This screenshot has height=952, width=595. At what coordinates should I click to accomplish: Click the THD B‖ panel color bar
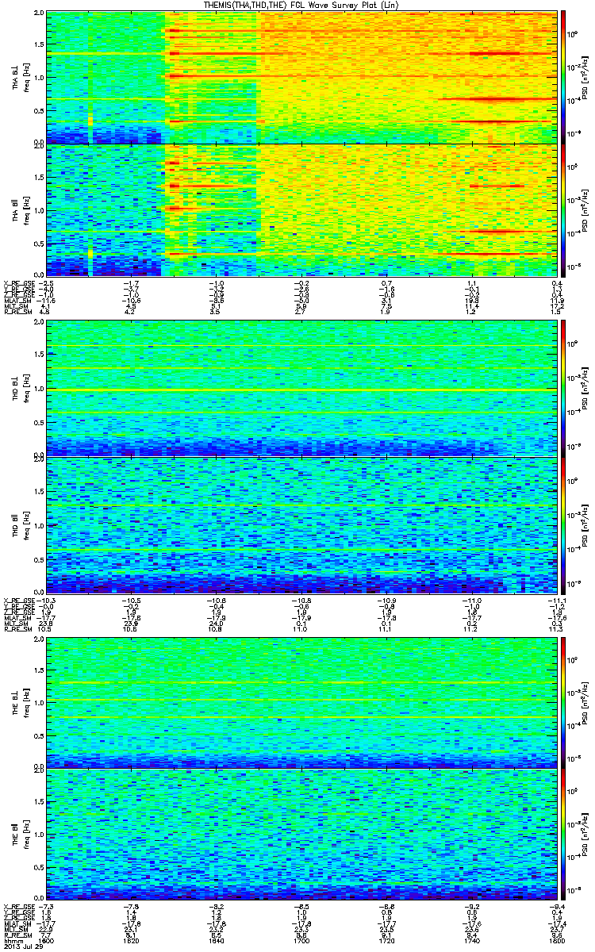click(563, 524)
